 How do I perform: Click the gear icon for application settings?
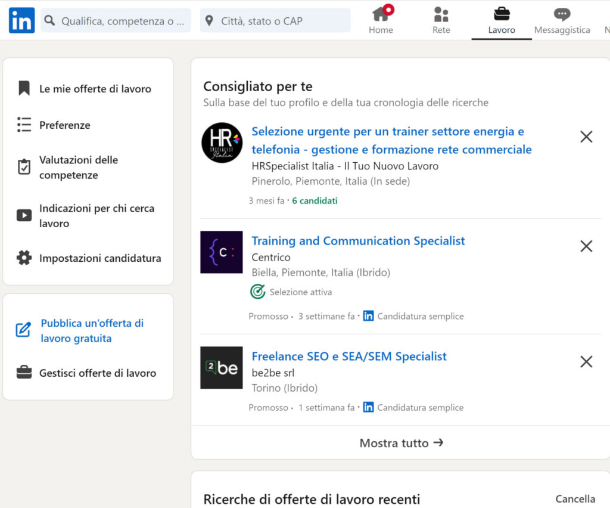24,258
